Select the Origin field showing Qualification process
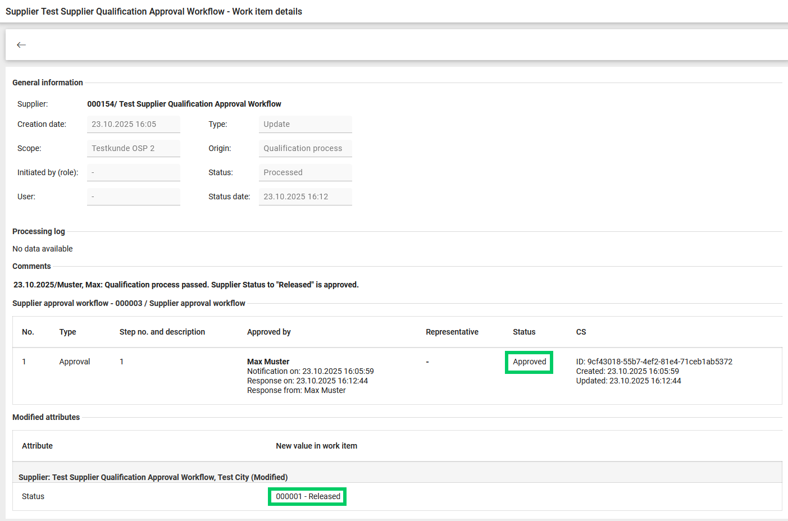 (305, 148)
